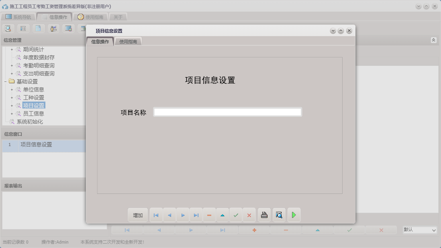The width and height of the screenshot is (441, 248).
Task: Click the green run arrow in the dialog
Action: click(294, 215)
